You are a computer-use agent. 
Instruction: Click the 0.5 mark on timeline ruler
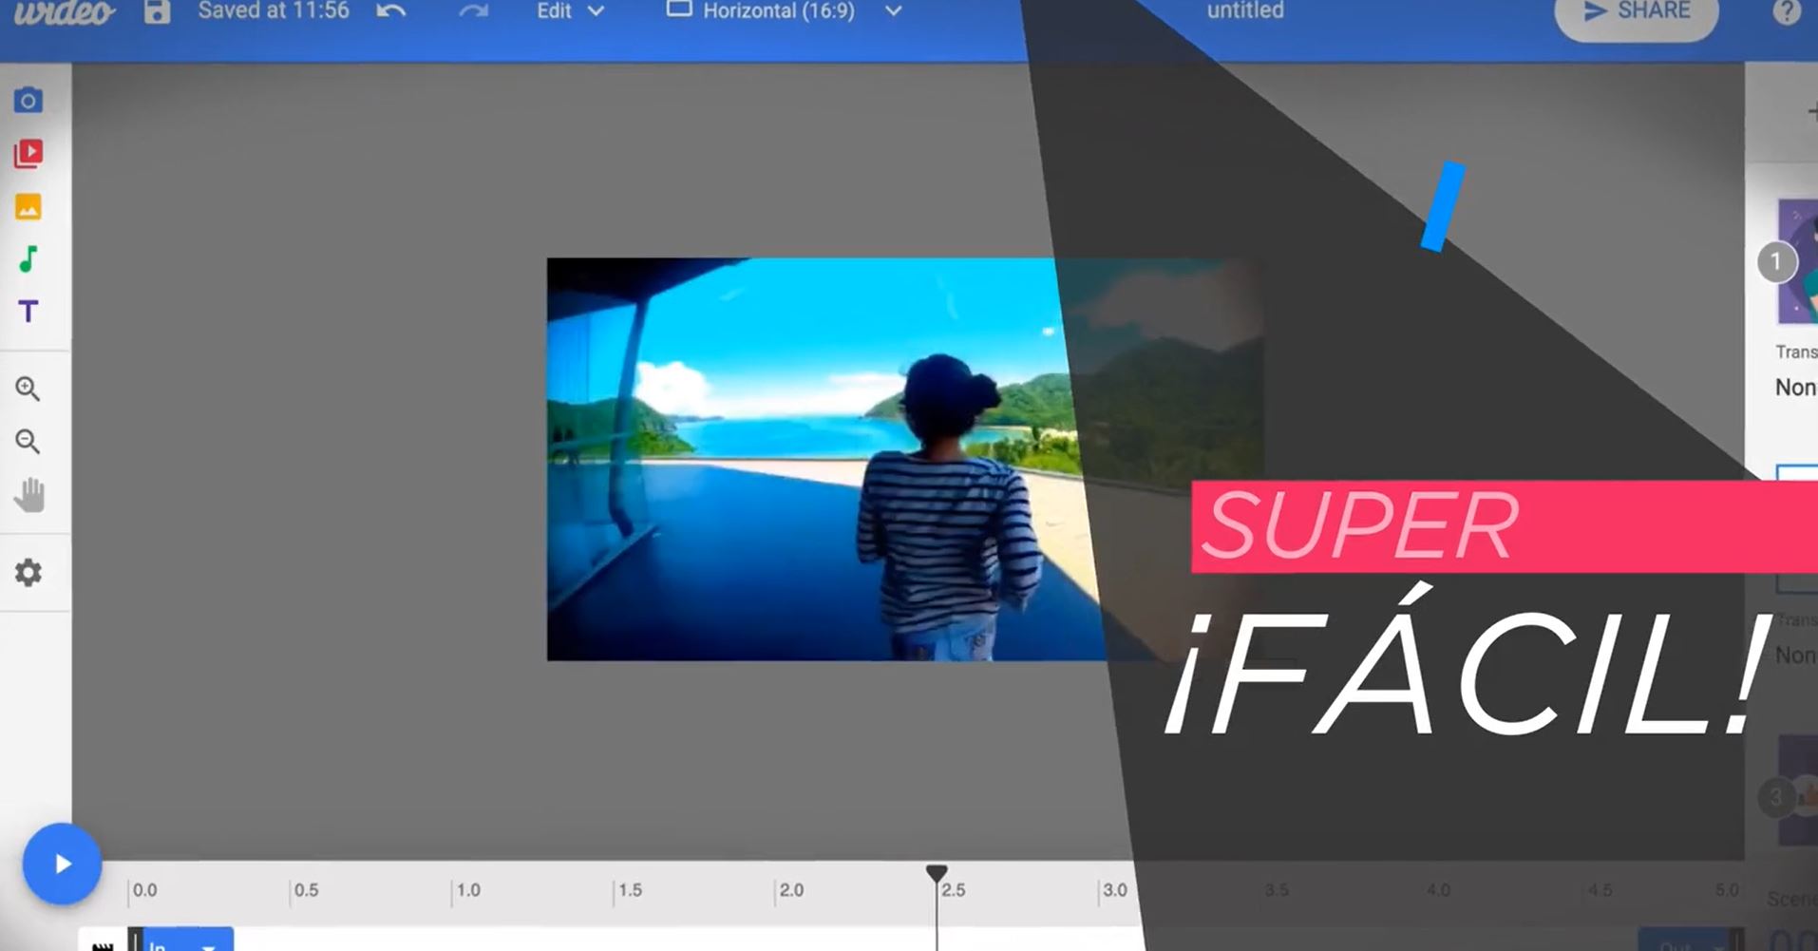pos(306,890)
